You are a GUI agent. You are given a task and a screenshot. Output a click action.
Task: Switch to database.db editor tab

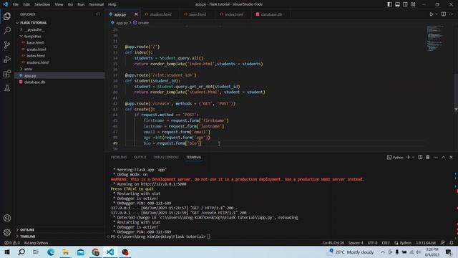(x=271, y=14)
